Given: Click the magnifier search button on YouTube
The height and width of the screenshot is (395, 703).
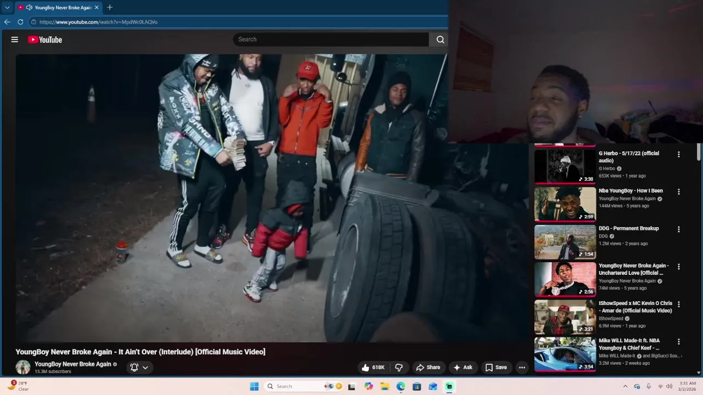Looking at the screenshot, I should (440, 39).
